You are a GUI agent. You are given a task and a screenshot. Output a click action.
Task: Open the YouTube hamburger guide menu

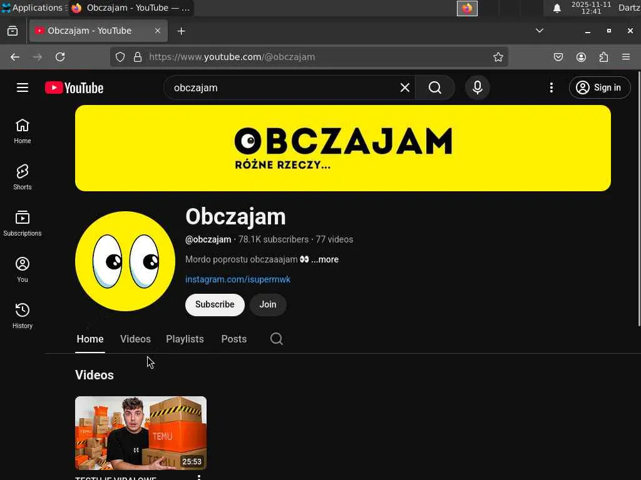click(23, 87)
